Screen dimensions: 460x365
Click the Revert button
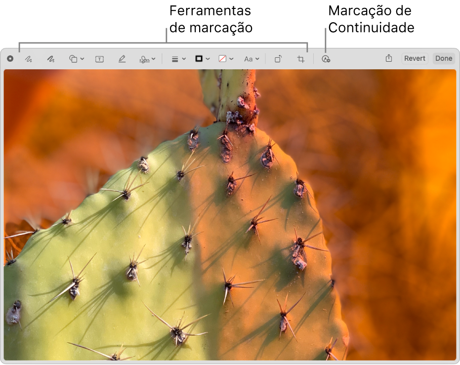click(415, 58)
